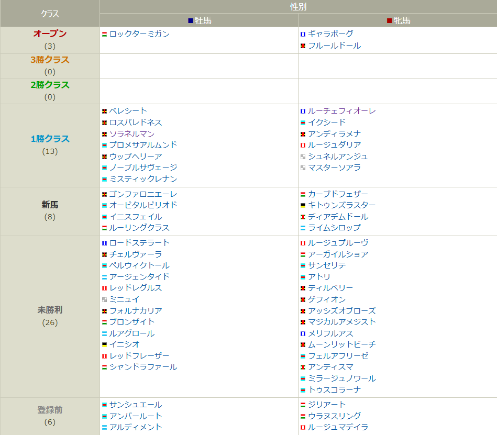Click the gray icon next to ミニュイ

point(105,299)
